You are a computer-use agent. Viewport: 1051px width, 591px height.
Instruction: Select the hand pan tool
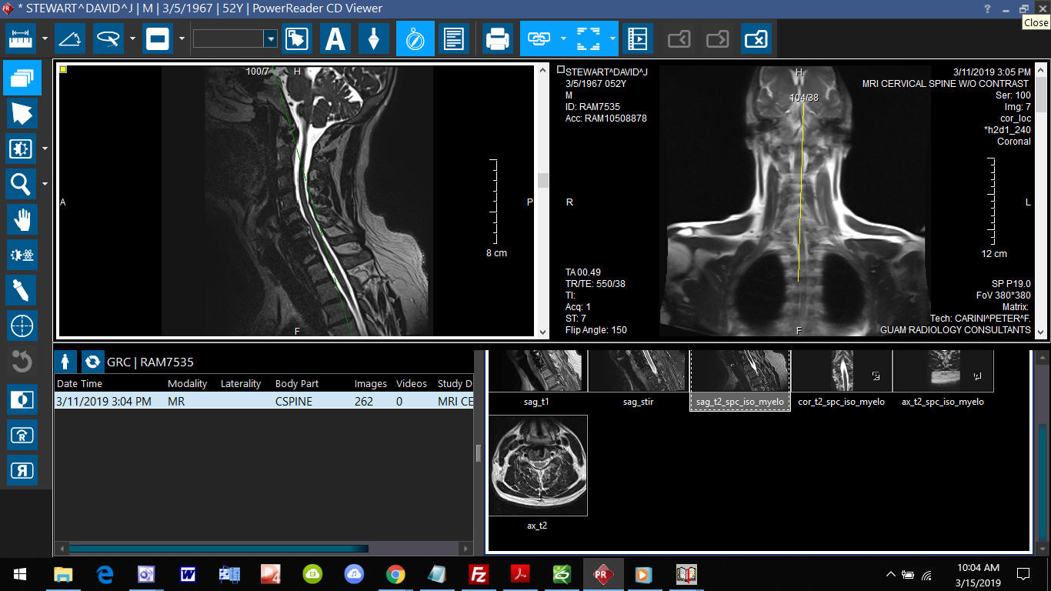click(21, 220)
